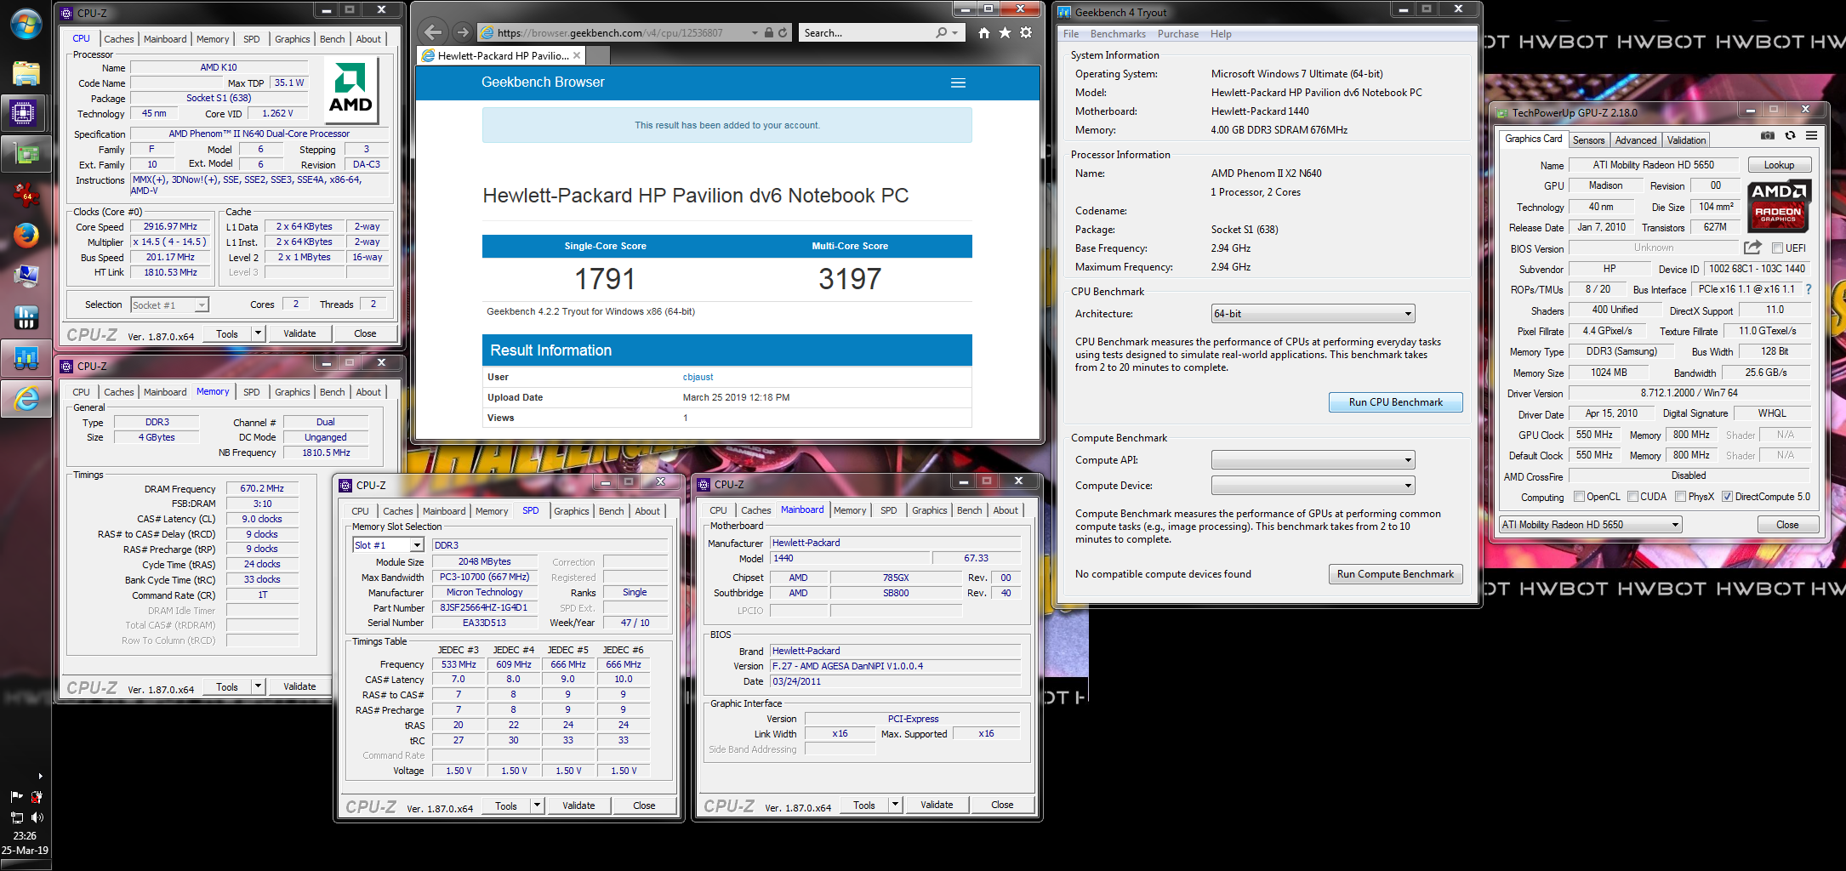This screenshot has height=871, width=1846.
Task: Open the Geekbench Purchase menu
Action: pos(1178,34)
